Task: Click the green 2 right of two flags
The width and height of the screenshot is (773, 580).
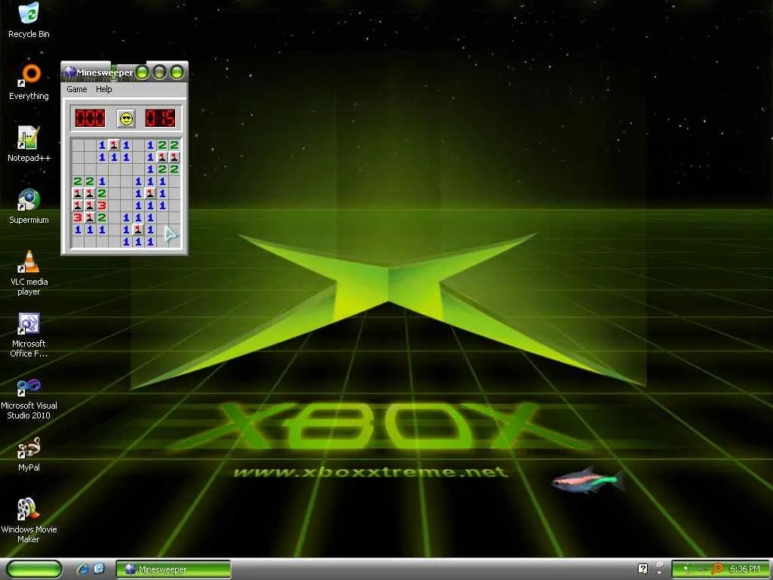Action: tap(102, 193)
